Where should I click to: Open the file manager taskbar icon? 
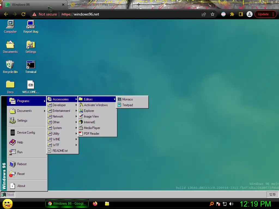tap(107, 204)
